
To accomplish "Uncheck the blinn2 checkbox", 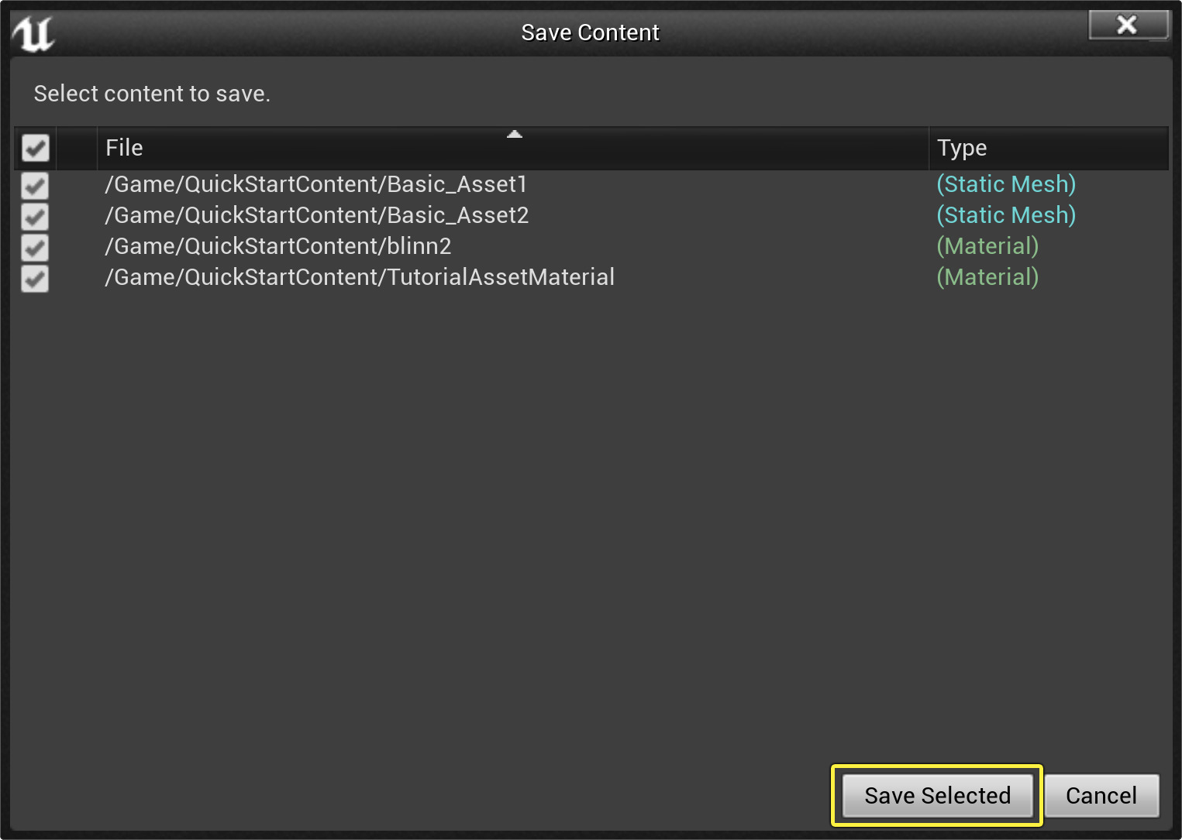I will pyautogui.click(x=34, y=248).
